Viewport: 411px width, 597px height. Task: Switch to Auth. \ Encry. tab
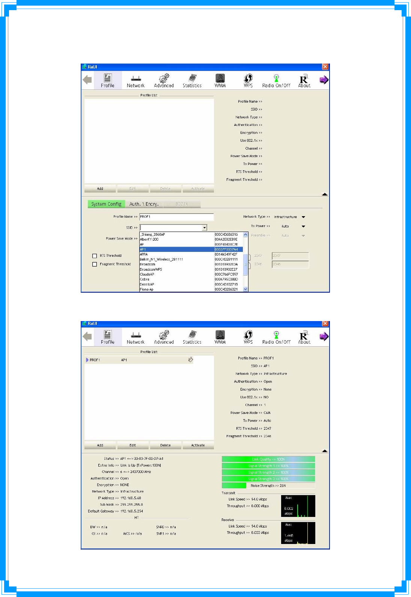click(x=144, y=204)
